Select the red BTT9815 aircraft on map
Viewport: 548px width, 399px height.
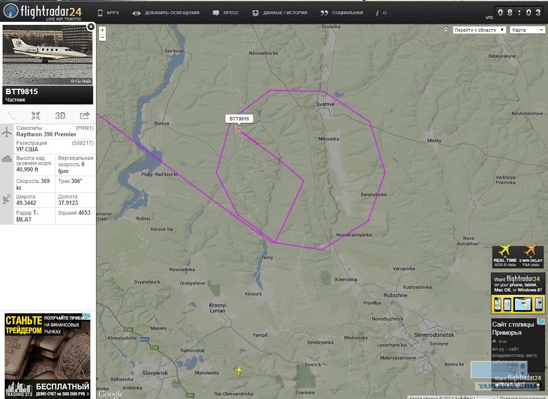click(x=238, y=129)
